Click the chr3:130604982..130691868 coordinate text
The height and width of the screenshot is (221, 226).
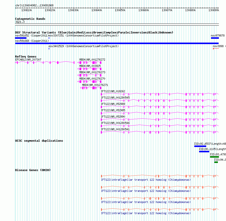pos(34,5)
